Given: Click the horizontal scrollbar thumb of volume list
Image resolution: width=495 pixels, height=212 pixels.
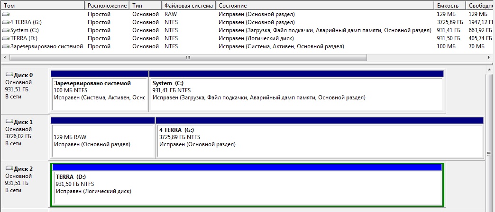Looking at the screenshot, I should pos(188,58).
